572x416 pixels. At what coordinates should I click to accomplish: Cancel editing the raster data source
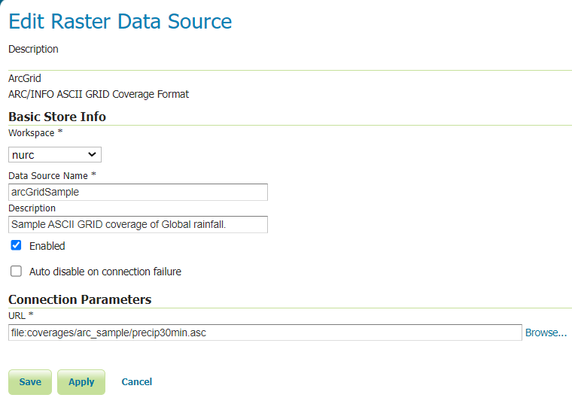[136, 382]
